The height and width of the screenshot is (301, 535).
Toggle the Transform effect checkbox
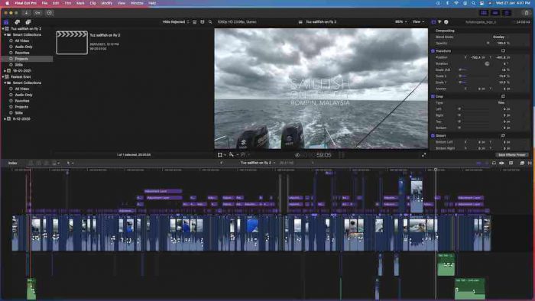(x=433, y=51)
